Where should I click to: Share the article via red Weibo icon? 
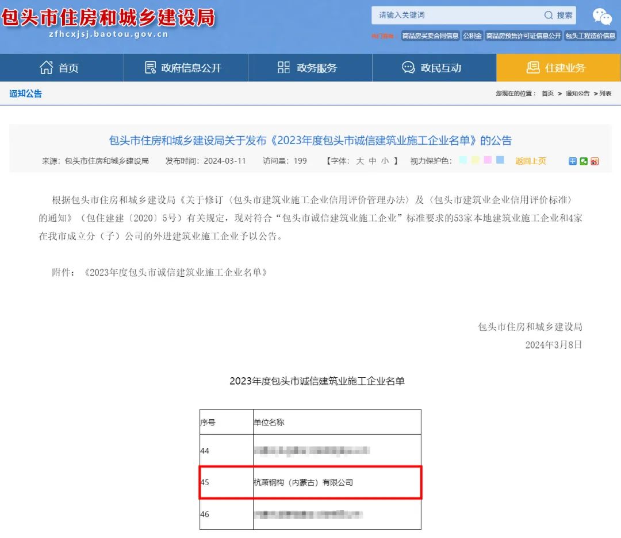(595, 161)
